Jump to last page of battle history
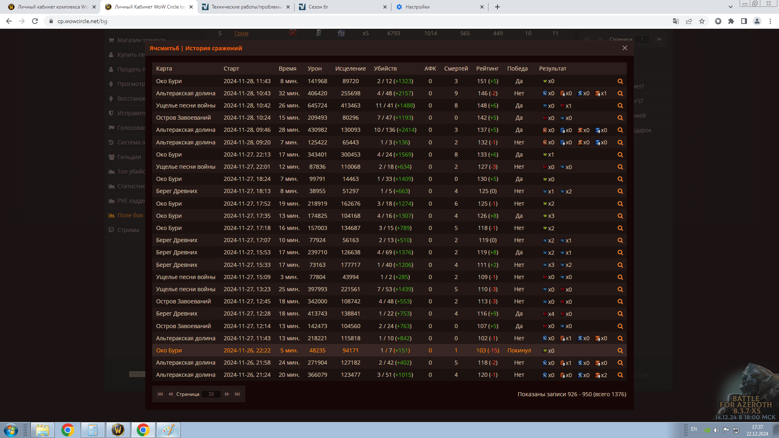The image size is (779, 438). pyautogui.click(x=237, y=394)
